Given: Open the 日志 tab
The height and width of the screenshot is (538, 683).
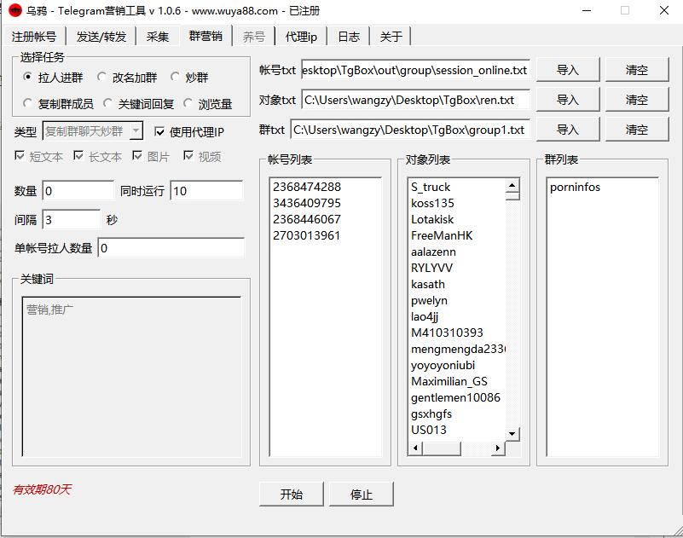Looking at the screenshot, I should [349, 37].
